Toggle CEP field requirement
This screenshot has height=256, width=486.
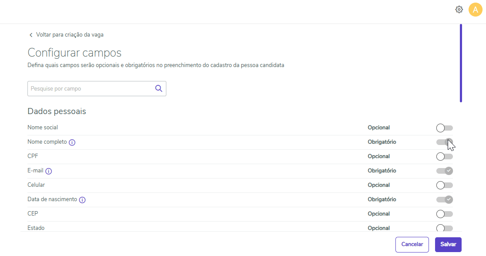click(x=444, y=214)
